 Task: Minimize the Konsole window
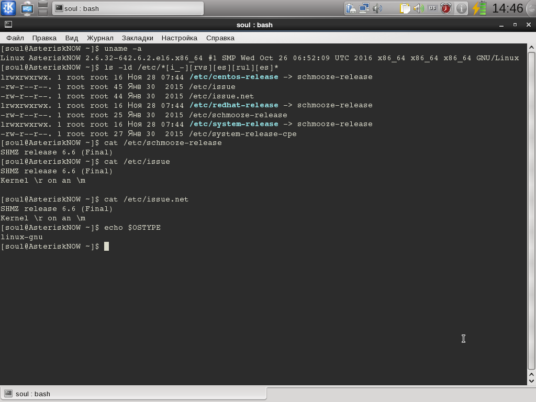point(501,25)
